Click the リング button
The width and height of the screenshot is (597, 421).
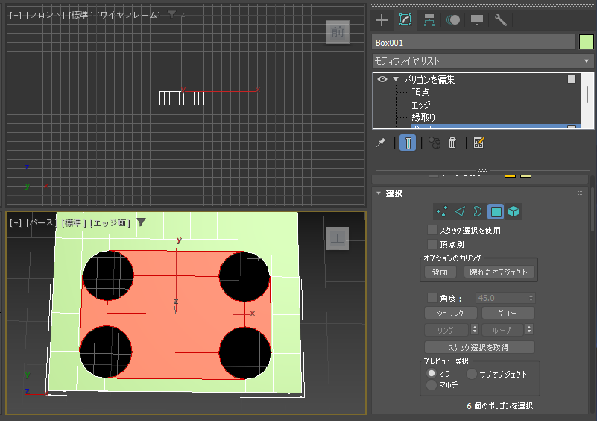coord(446,330)
